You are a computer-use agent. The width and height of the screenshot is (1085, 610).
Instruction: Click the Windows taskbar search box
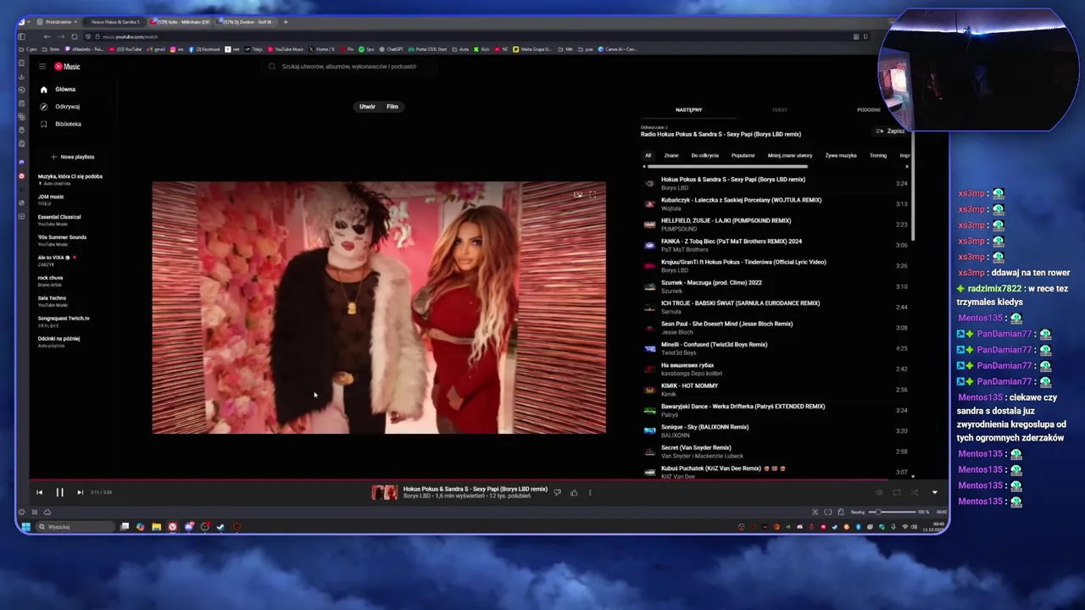click(75, 527)
